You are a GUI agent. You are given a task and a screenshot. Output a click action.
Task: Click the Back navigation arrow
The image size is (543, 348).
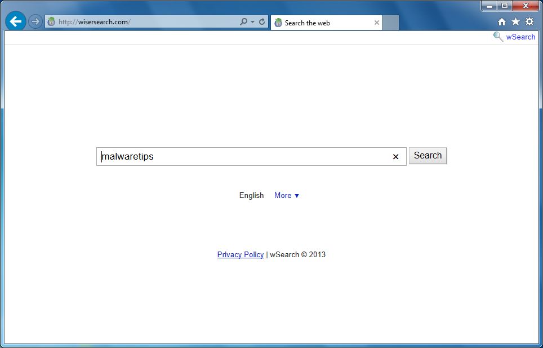point(15,21)
